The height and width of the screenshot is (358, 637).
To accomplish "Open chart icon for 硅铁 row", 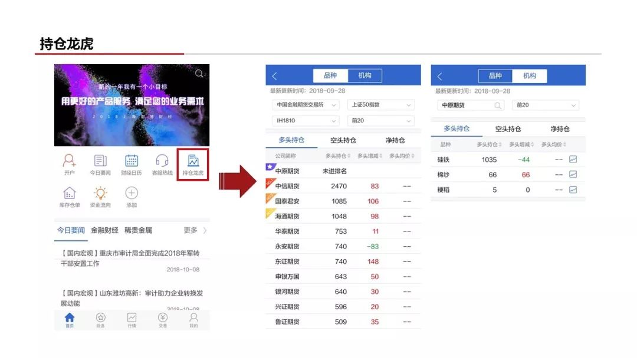I will [x=573, y=160].
